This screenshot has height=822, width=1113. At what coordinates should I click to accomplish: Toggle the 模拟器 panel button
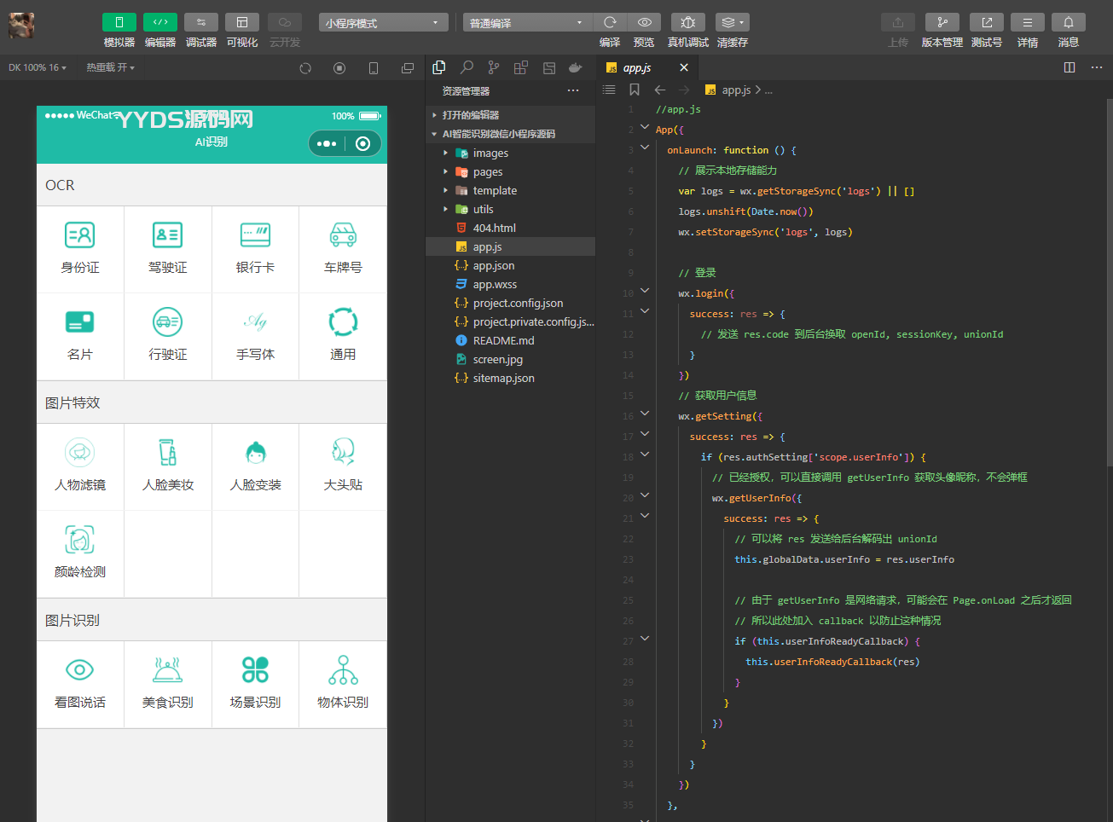(119, 22)
